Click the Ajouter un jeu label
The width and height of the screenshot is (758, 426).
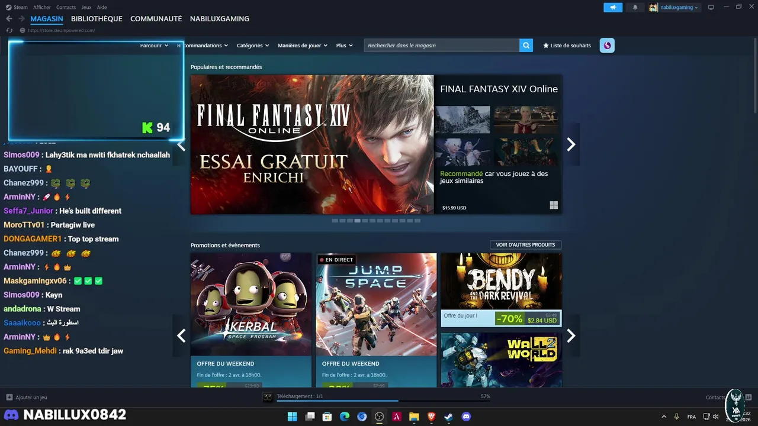[31, 398]
